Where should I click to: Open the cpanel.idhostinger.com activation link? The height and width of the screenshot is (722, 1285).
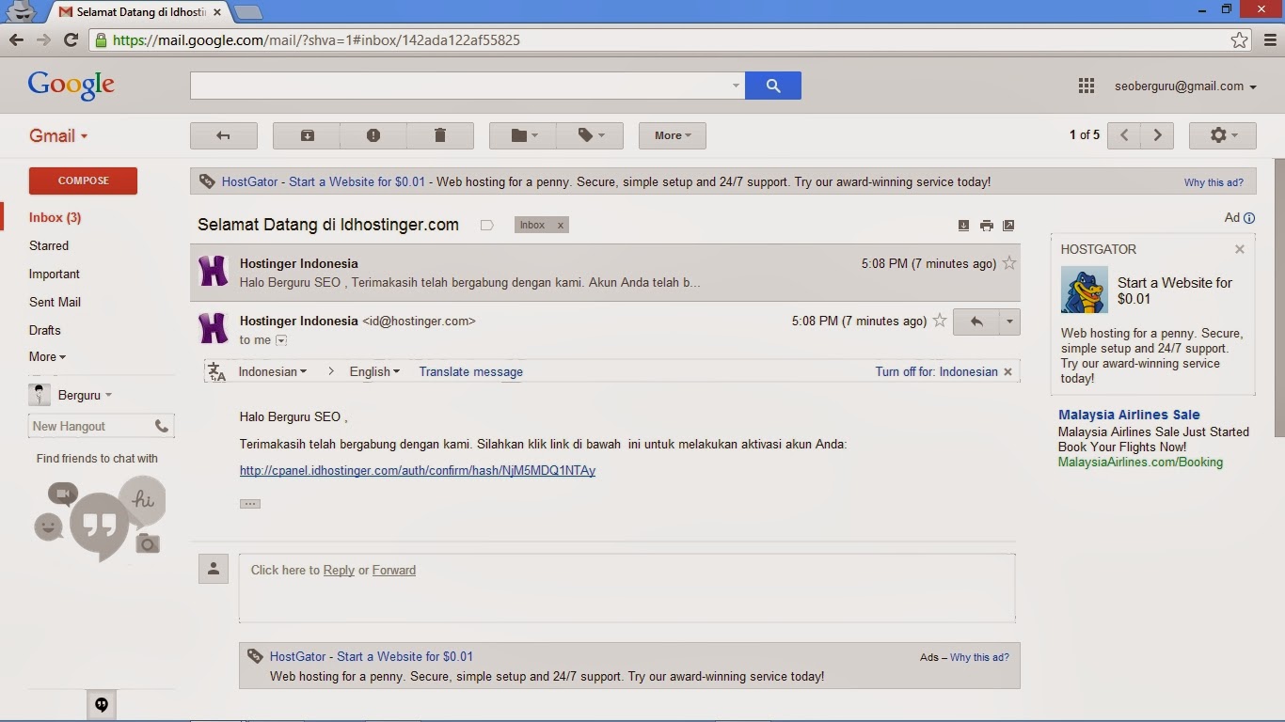pyautogui.click(x=418, y=470)
